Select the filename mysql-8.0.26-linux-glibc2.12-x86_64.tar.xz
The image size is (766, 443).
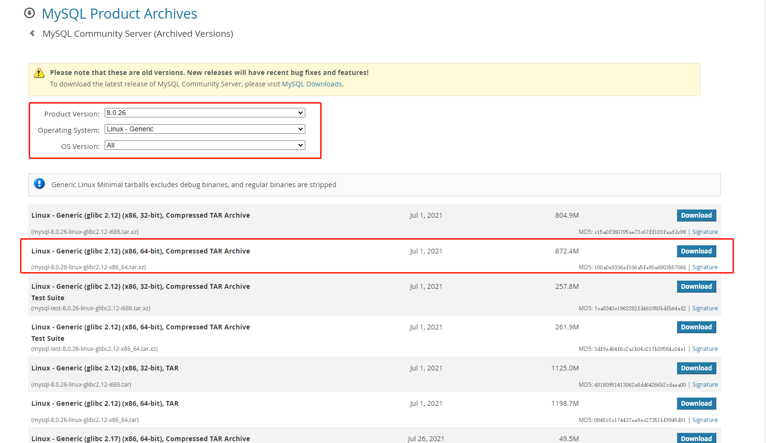(88, 267)
